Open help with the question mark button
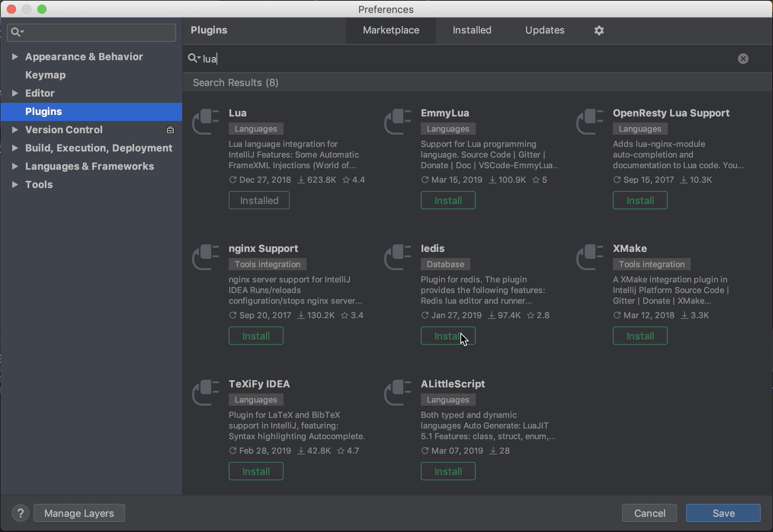 pos(21,513)
